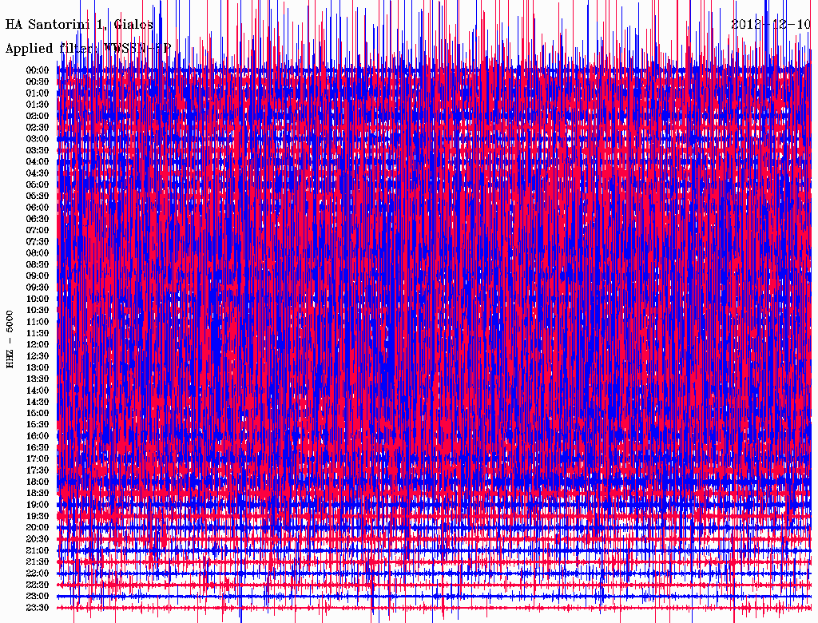Select the 18:00 time row label
This screenshot has height=623, width=818.
click(x=38, y=482)
